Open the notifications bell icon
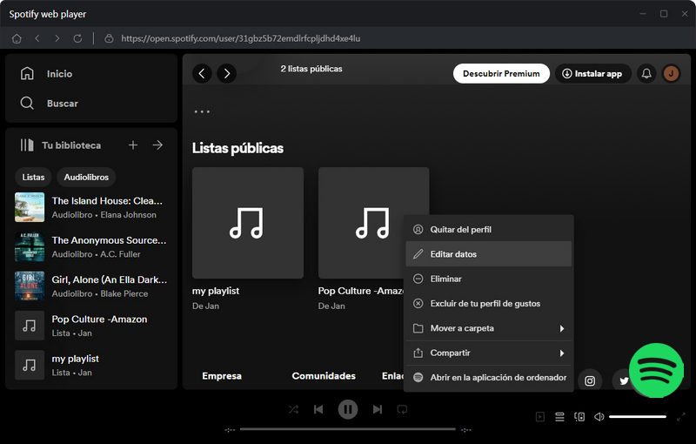 [x=646, y=74]
